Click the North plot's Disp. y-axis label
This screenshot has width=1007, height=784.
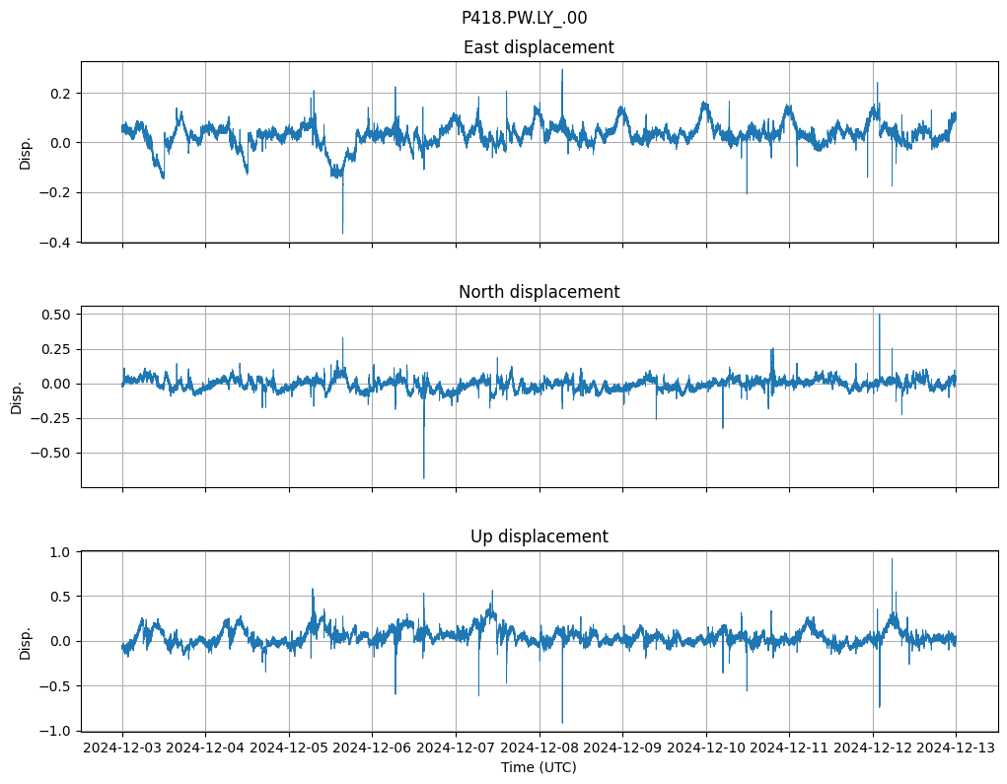click(x=17, y=396)
